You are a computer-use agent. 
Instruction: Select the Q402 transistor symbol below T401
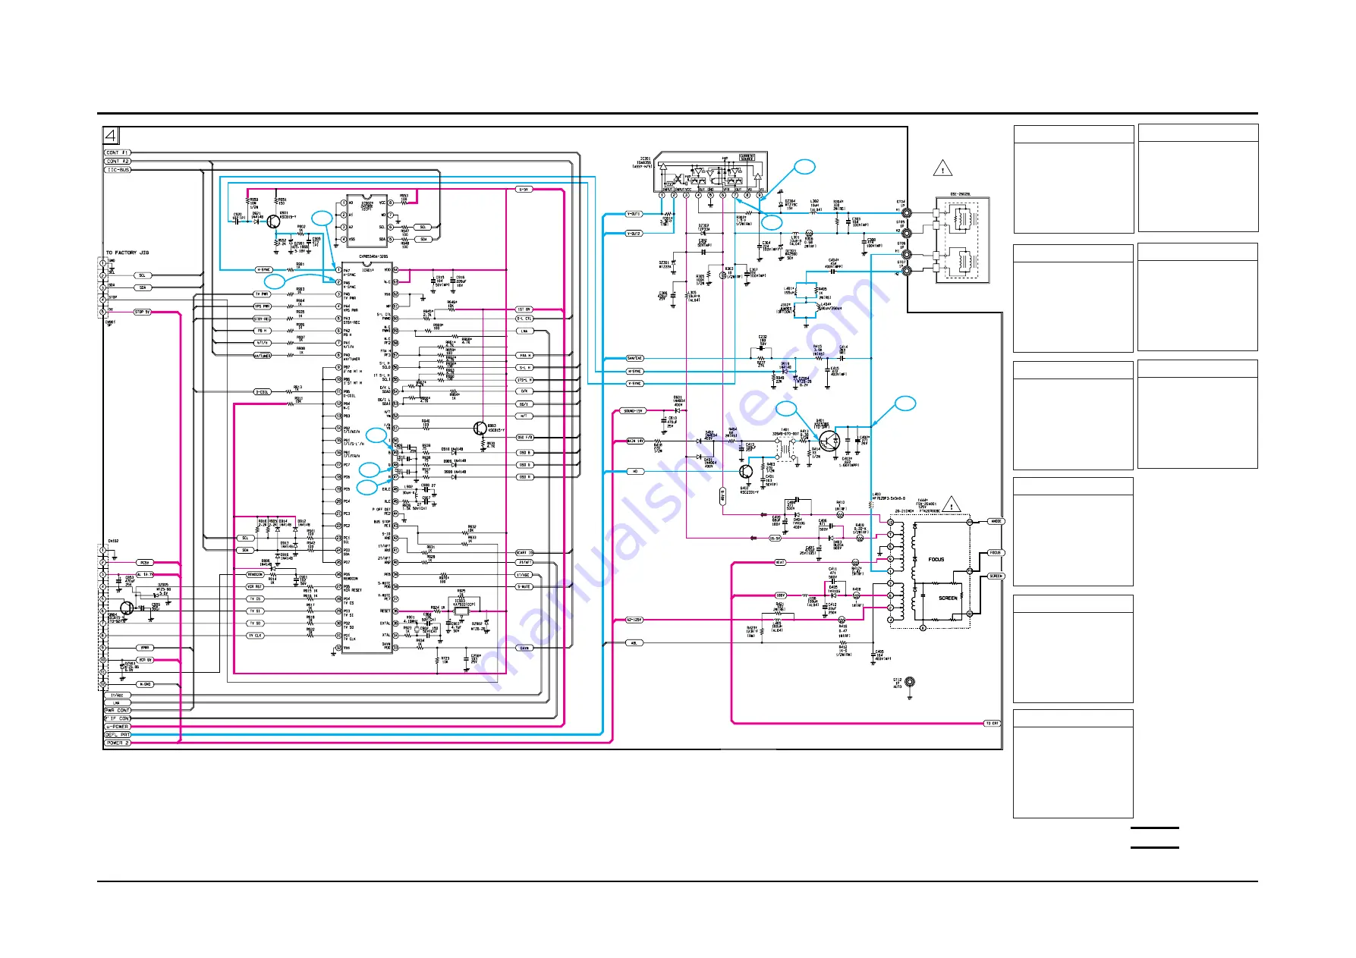747,471
